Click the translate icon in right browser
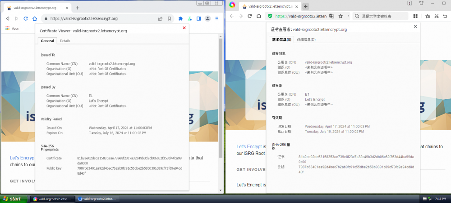This screenshot has height=203, width=451. [332, 16]
